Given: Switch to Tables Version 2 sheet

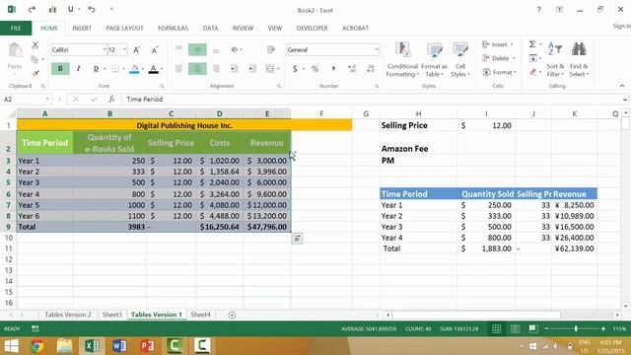Looking at the screenshot, I should tap(68, 315).
